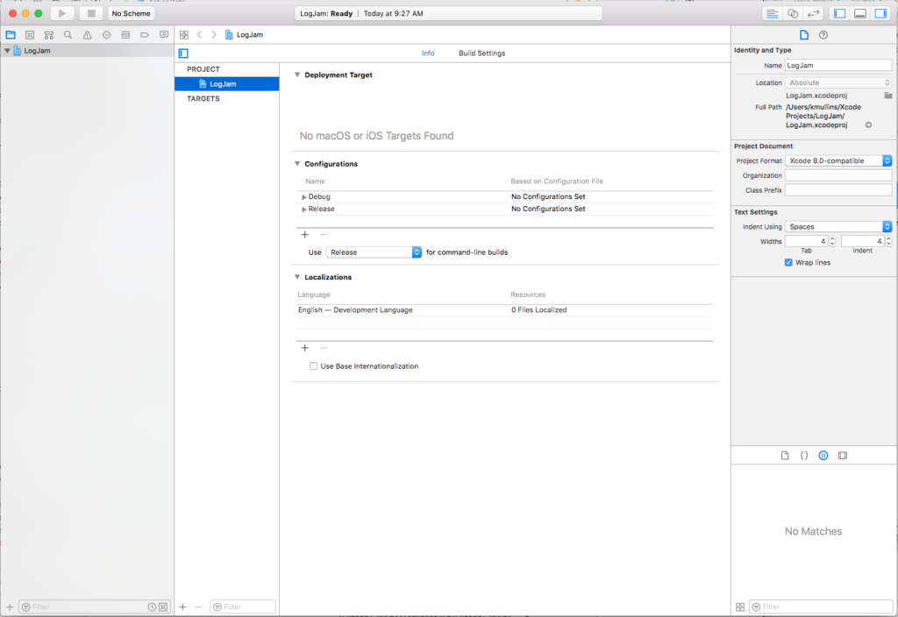Select the Info tab
The height and width of the screenshot is (617, 898).
(428, 53)
